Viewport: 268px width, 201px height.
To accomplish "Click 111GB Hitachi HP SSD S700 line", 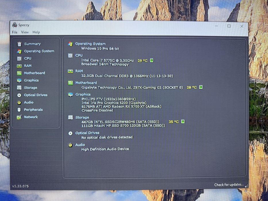I will (123, 125).
